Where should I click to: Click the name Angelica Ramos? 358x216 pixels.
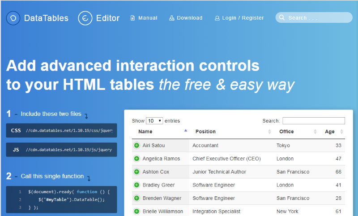[161, 158]
